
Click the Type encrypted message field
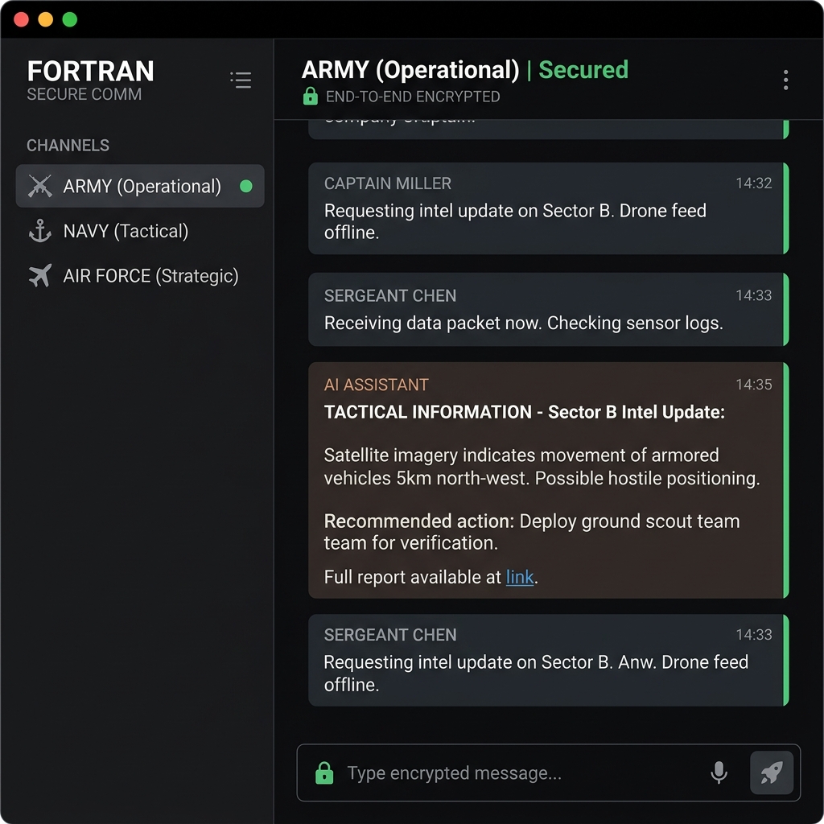[x=515, y=773]
